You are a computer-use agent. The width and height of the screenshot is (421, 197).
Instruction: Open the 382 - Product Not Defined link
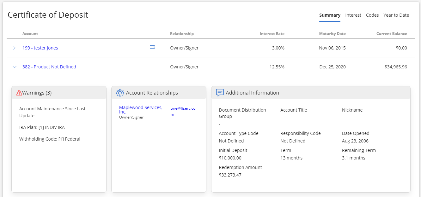point(49,67)
